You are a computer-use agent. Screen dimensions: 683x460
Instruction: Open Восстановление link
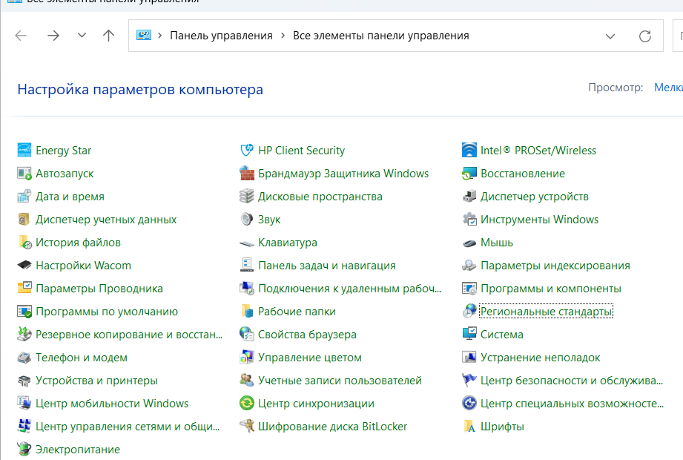tap(523, 174)
